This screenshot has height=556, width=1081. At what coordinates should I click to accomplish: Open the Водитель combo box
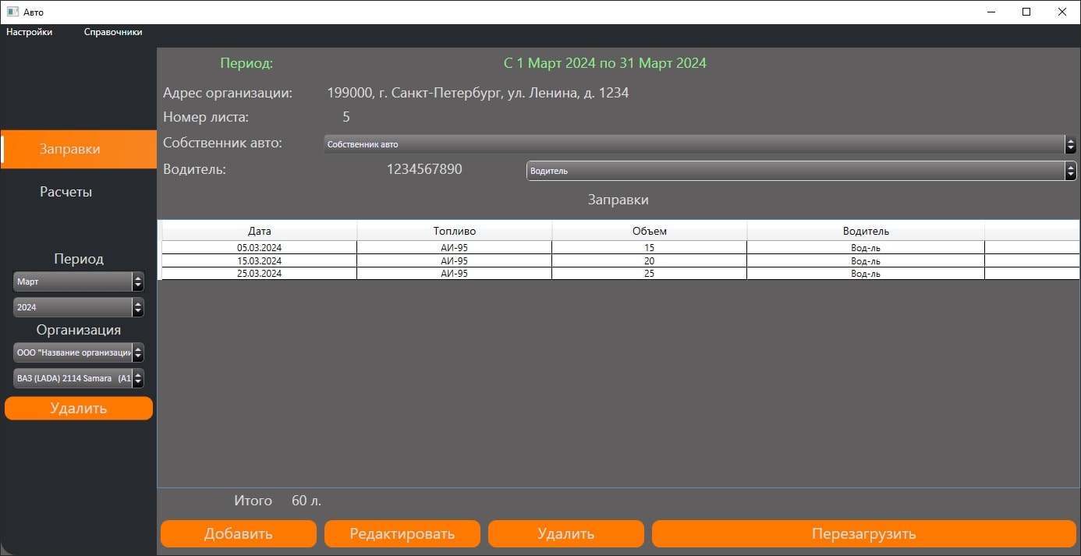point(801,171)
